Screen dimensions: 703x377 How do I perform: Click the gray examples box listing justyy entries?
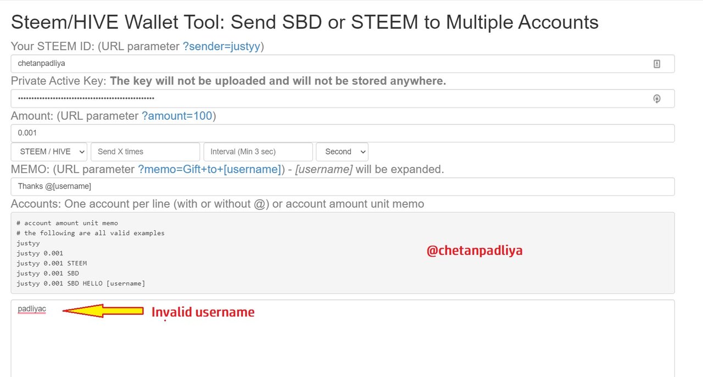[220, 253]
